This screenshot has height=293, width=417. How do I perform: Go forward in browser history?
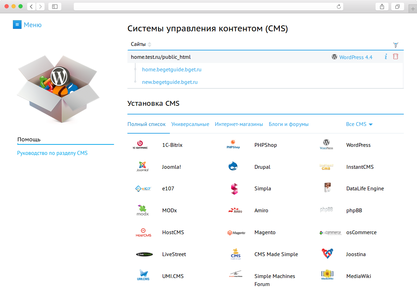coord(40,6)
